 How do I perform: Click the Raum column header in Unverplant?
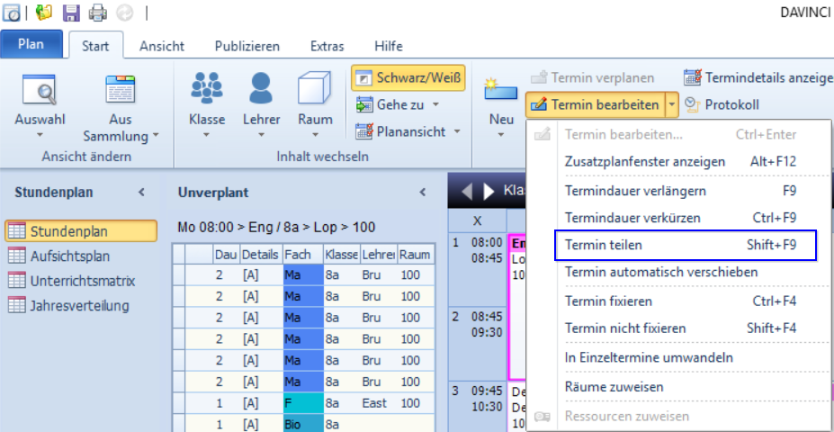click(416, 255)
